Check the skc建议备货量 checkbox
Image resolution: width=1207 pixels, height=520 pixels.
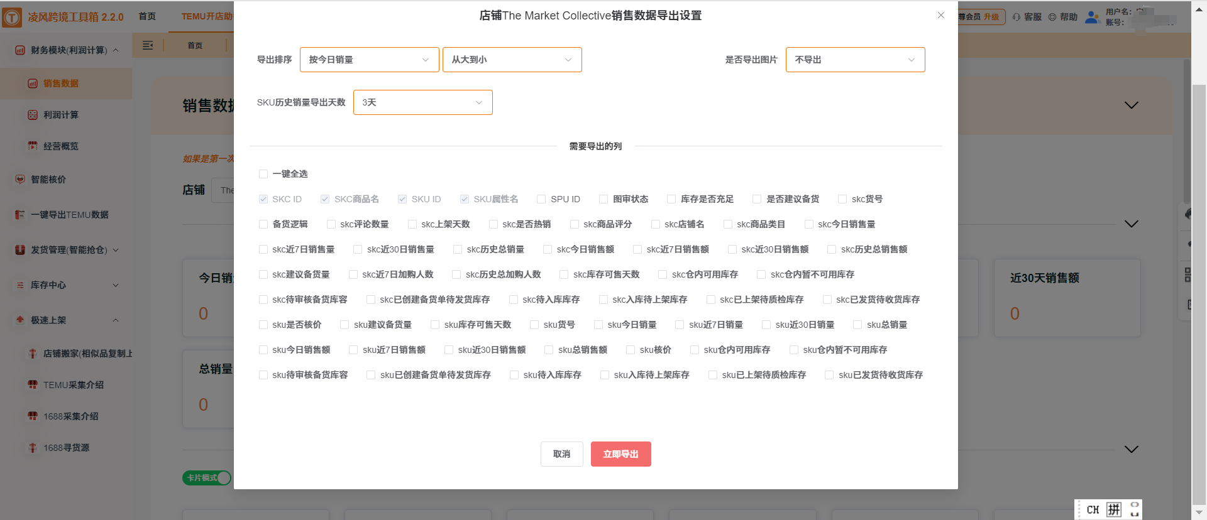[x=263, y=274]
